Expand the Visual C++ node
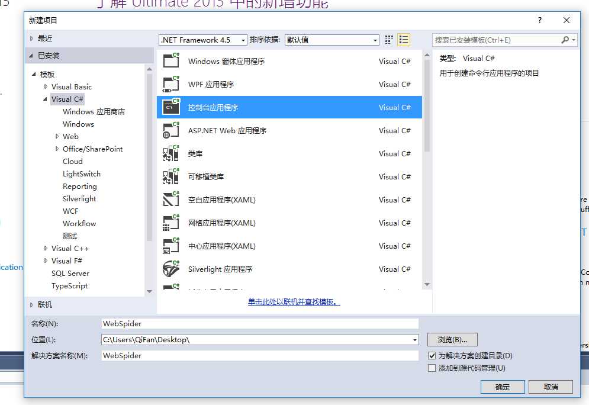589x405 pixels. 46,248
